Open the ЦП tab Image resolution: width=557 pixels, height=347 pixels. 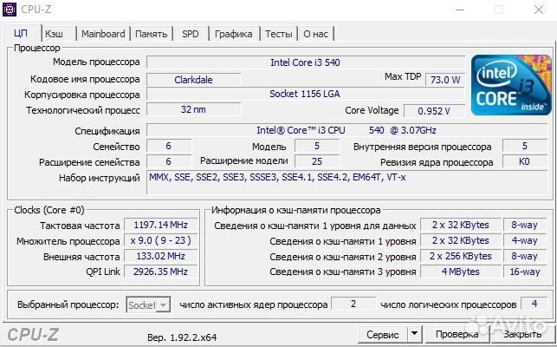click(x=22, y=34)
